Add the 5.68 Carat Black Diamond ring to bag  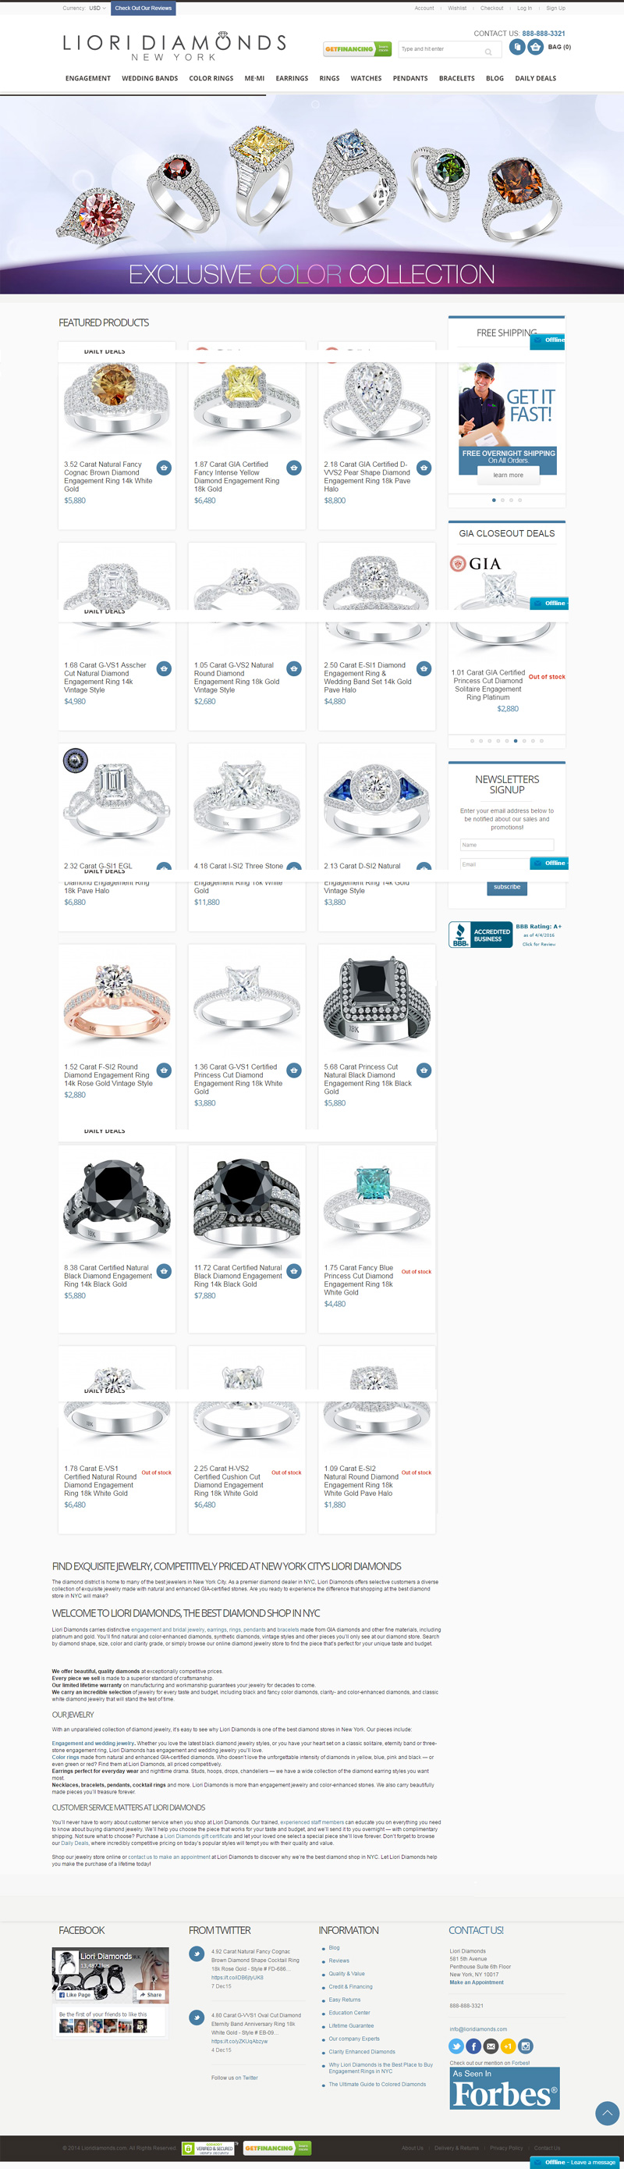click(x=424, y=1070)
